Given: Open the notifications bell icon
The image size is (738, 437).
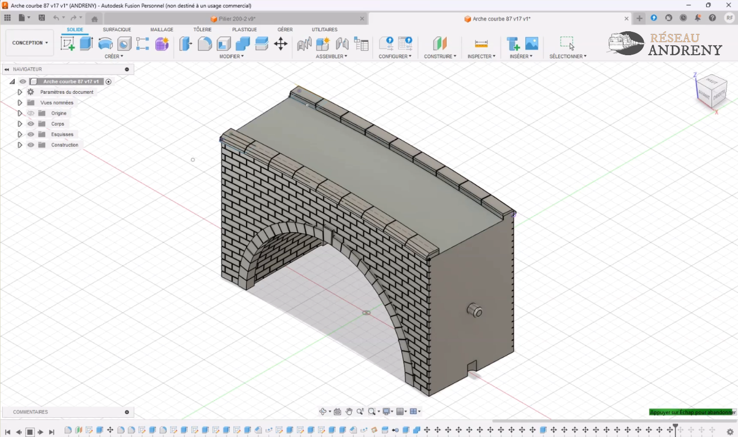Looking at the screenshot, I should (x=697, y=18).
